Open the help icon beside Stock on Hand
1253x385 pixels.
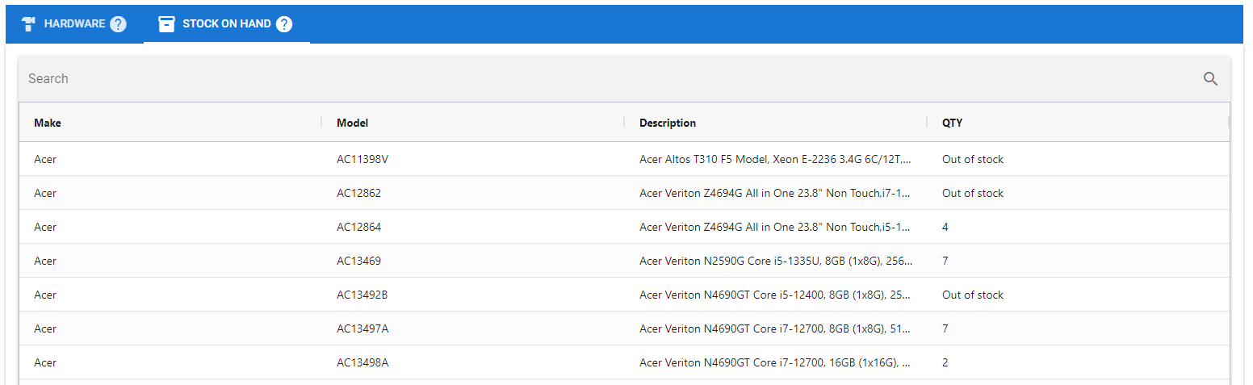click(x=284, y=24)
